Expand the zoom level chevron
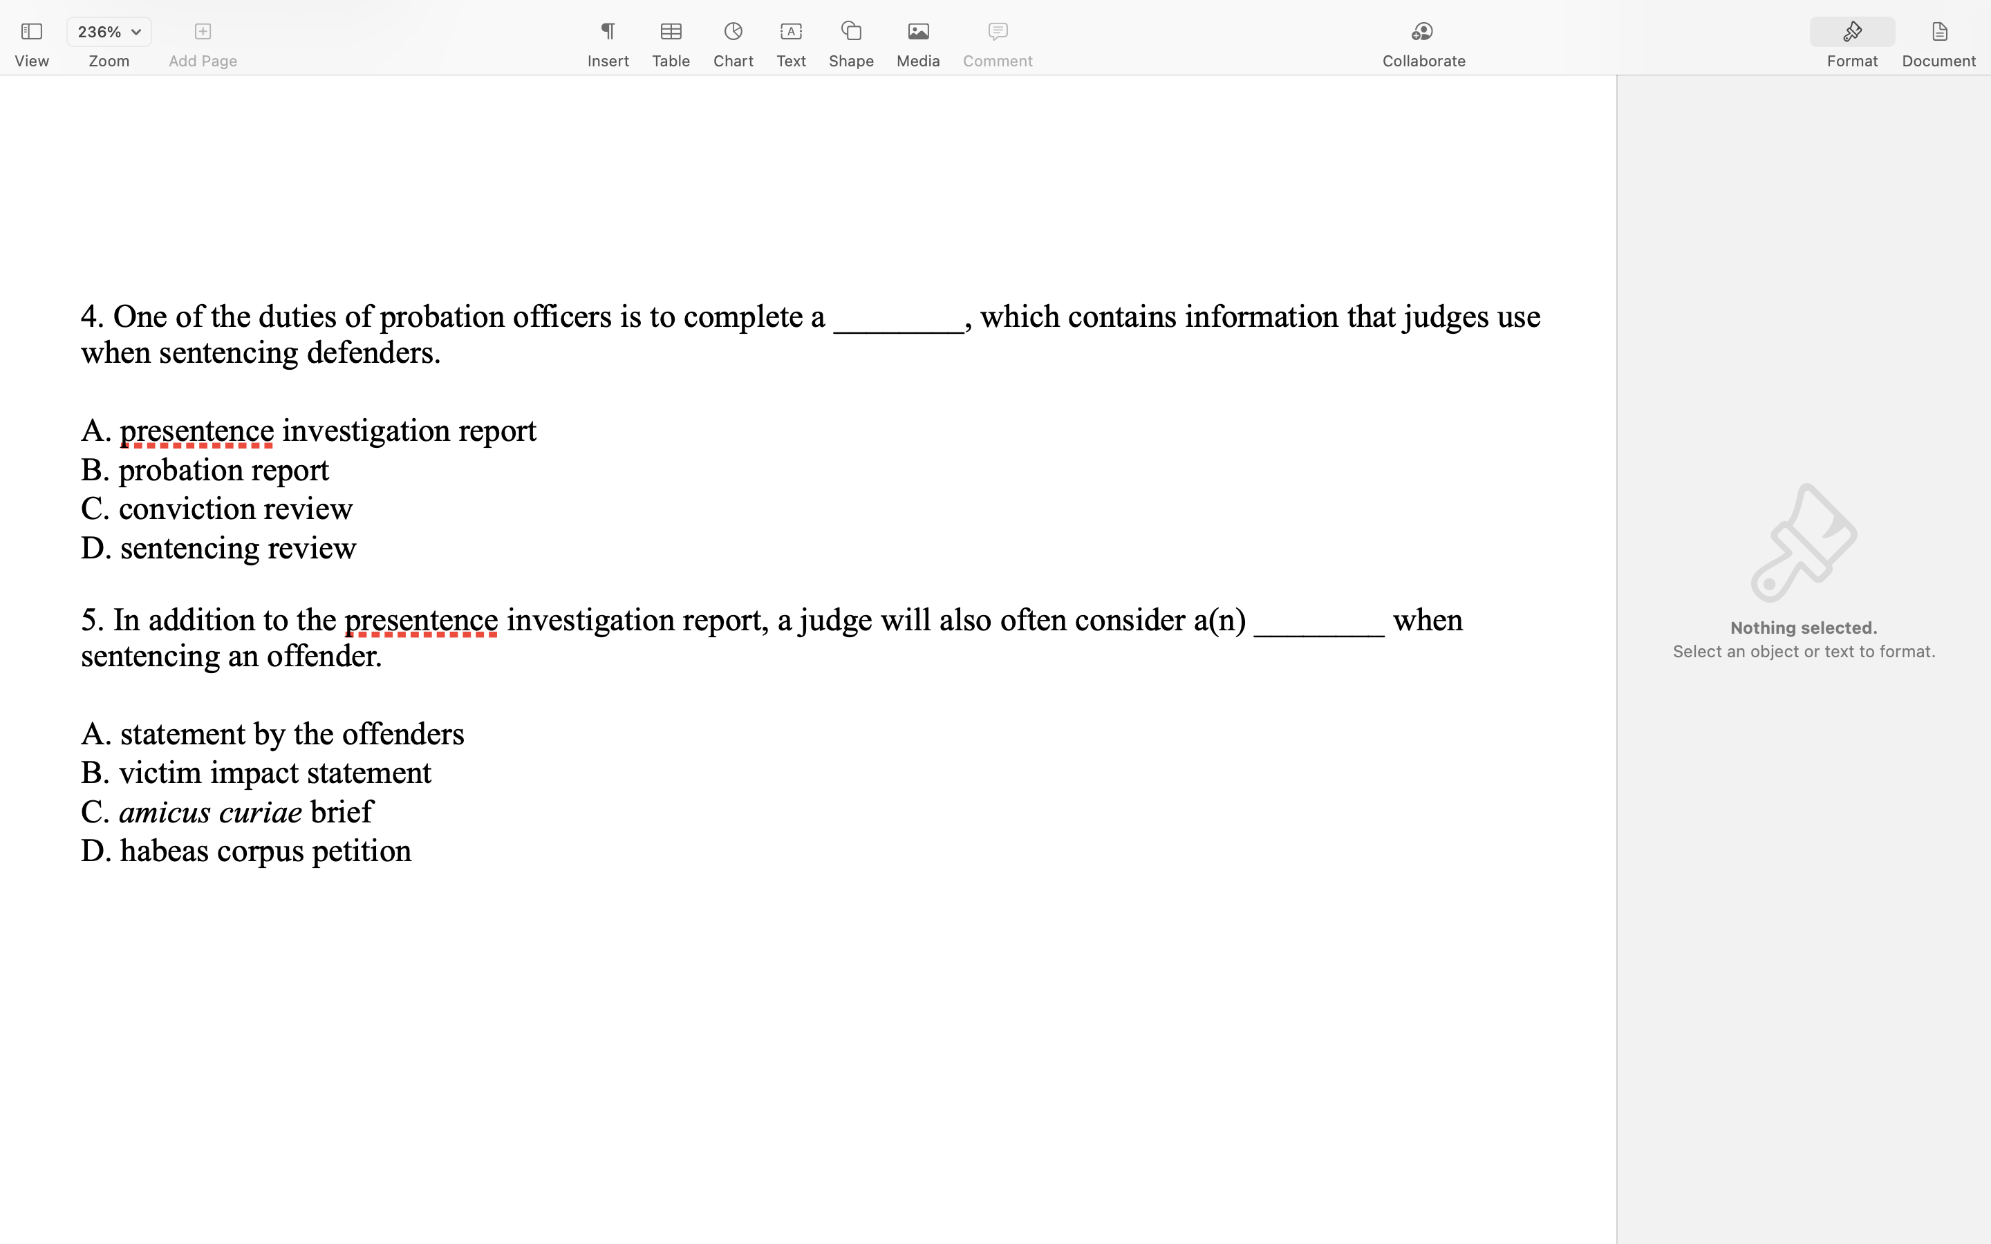Viewport: 1991px width, 1244px height. tap(134, 31)
